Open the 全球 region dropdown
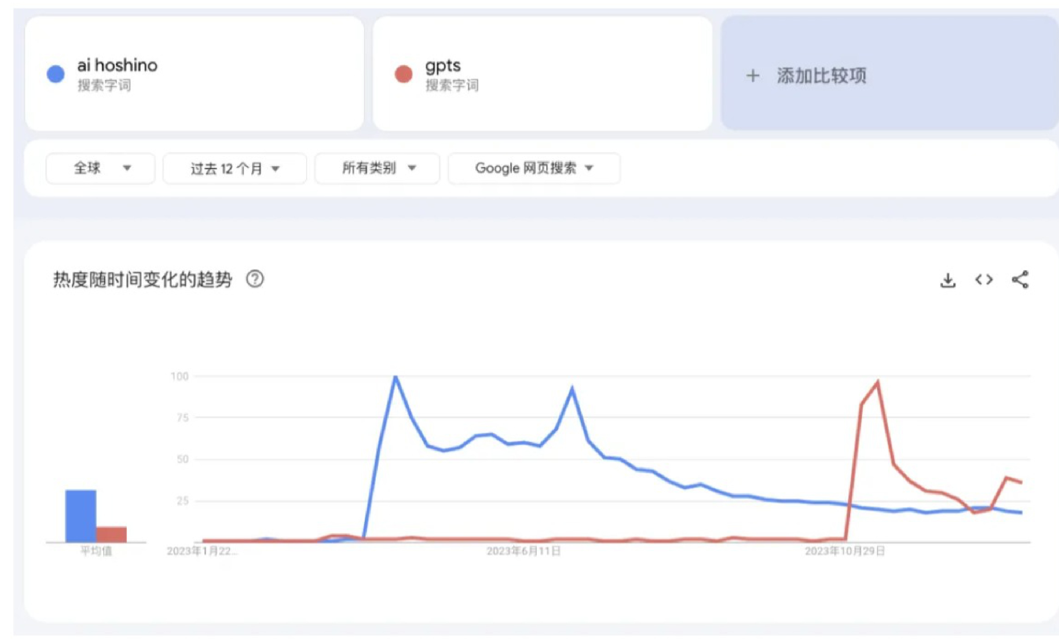This screenshot has height=640, width=1059. (x=100, y=168)
